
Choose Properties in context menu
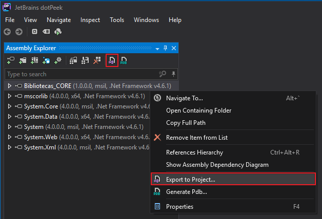coord(233,207)
